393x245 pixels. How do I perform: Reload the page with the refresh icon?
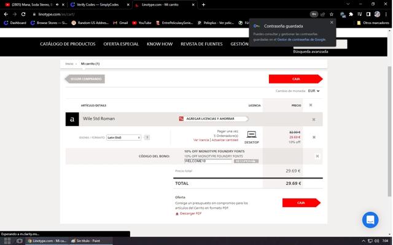click(x=23, y=14)
